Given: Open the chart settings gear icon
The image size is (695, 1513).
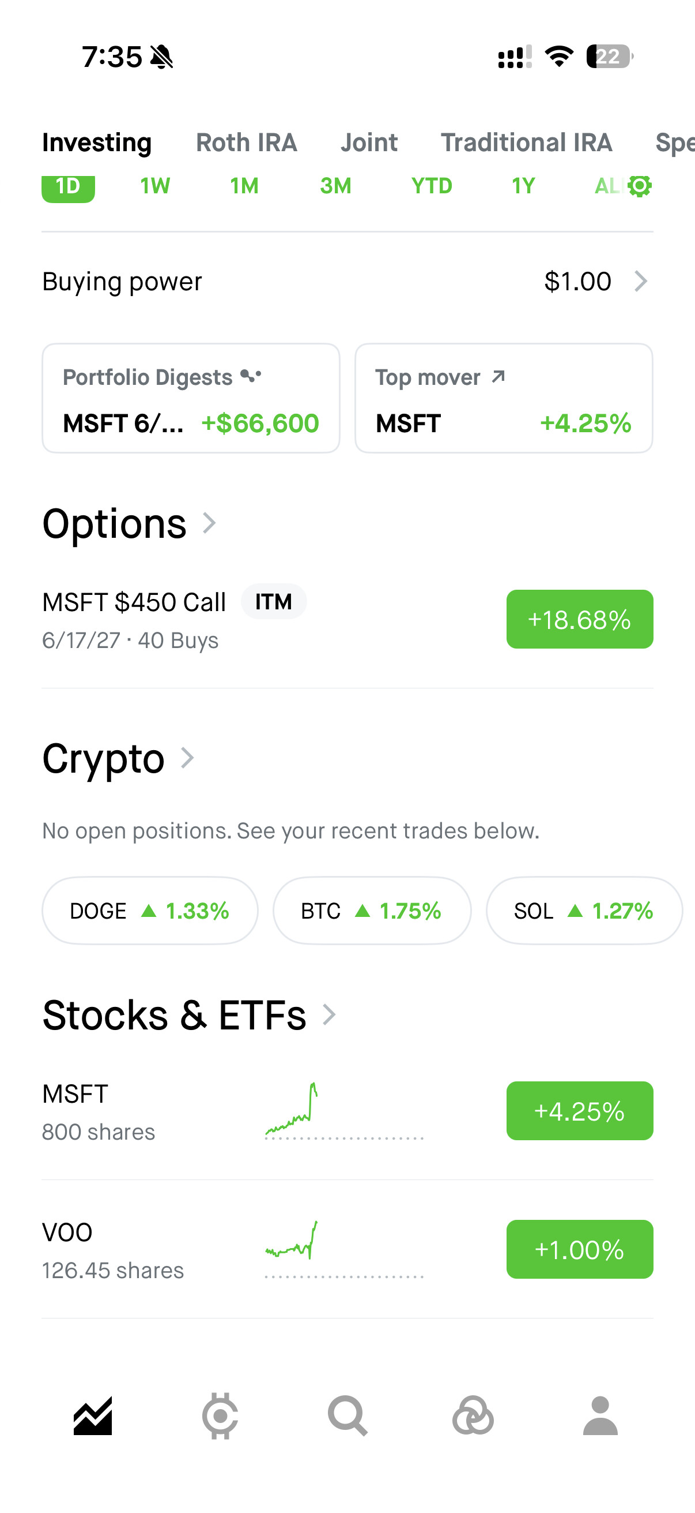Looking at the screenshot, I should click(639, 186).
